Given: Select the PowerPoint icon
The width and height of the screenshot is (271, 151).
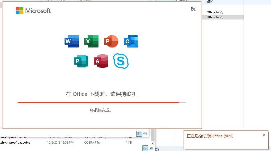Looking at the screenshot, I should point(111,41).
